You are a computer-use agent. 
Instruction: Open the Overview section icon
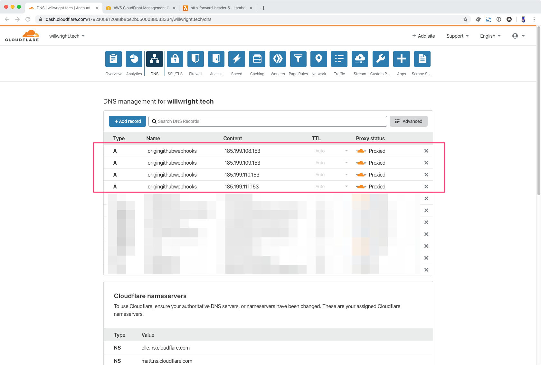point(113,59)
